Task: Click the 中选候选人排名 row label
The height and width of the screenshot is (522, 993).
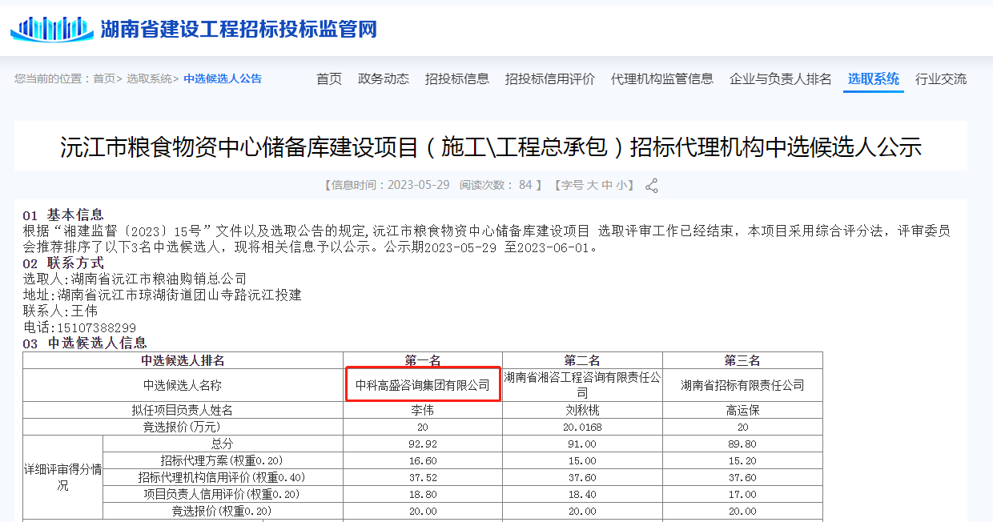Action: [183, 360]
